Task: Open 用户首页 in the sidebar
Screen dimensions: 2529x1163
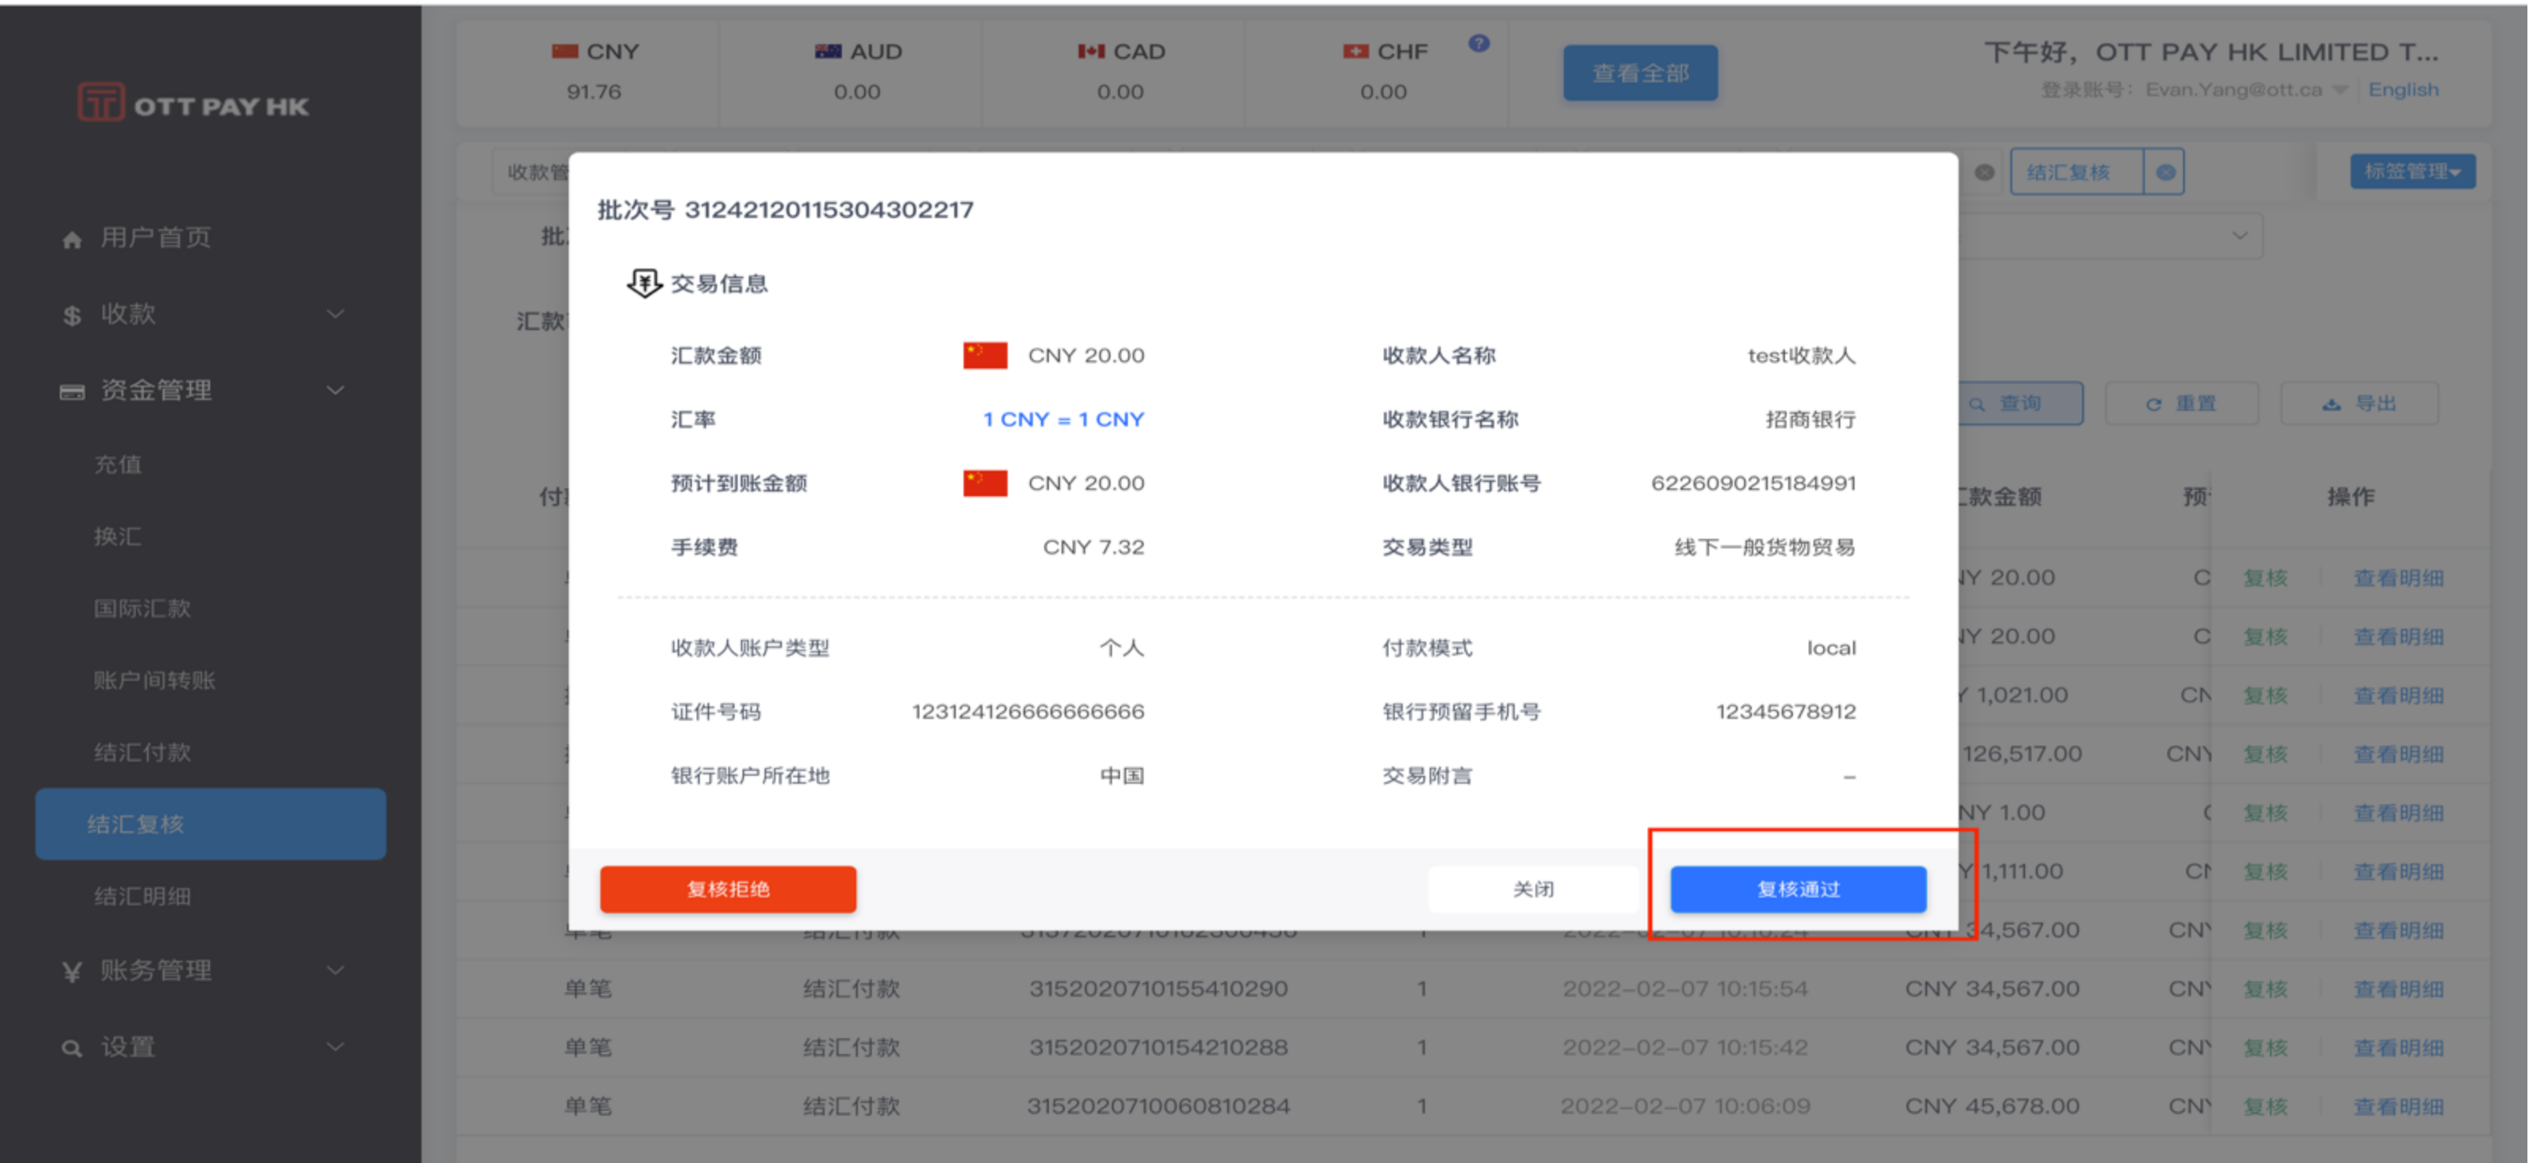Action: tap(155, 238)
